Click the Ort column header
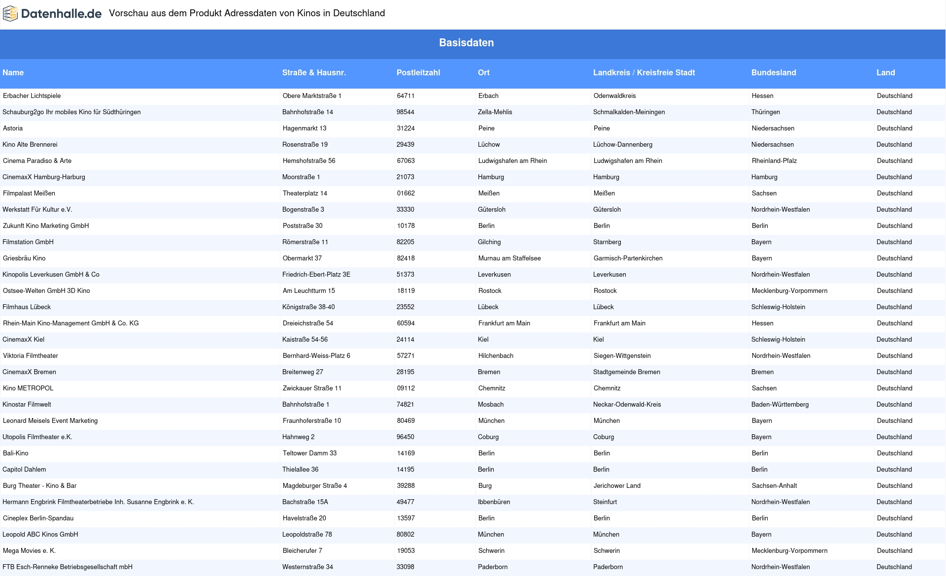The height and width of the screenshot is (576, 946). (x=483, y=72)
